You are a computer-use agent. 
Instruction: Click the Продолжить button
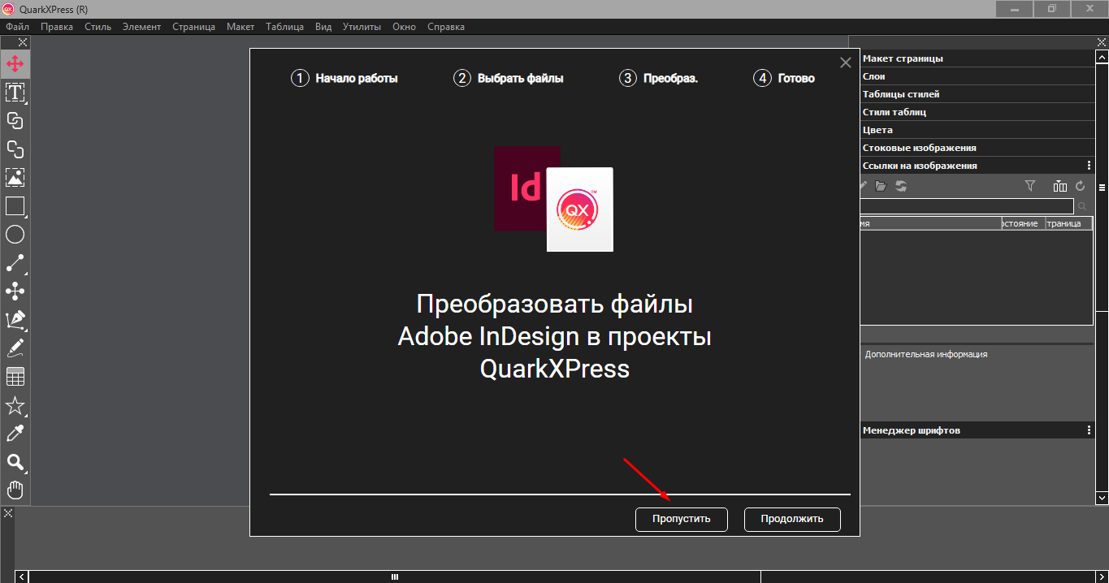click(792, 519)
